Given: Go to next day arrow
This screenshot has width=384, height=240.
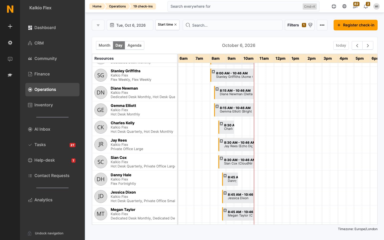Looking at the screenshot, I should click(368, 45).
